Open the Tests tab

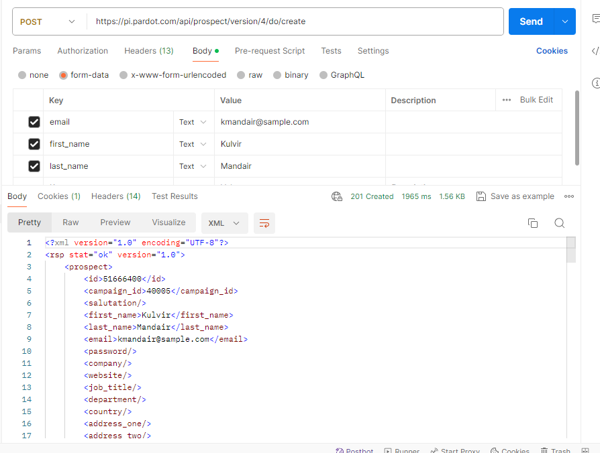331,51
